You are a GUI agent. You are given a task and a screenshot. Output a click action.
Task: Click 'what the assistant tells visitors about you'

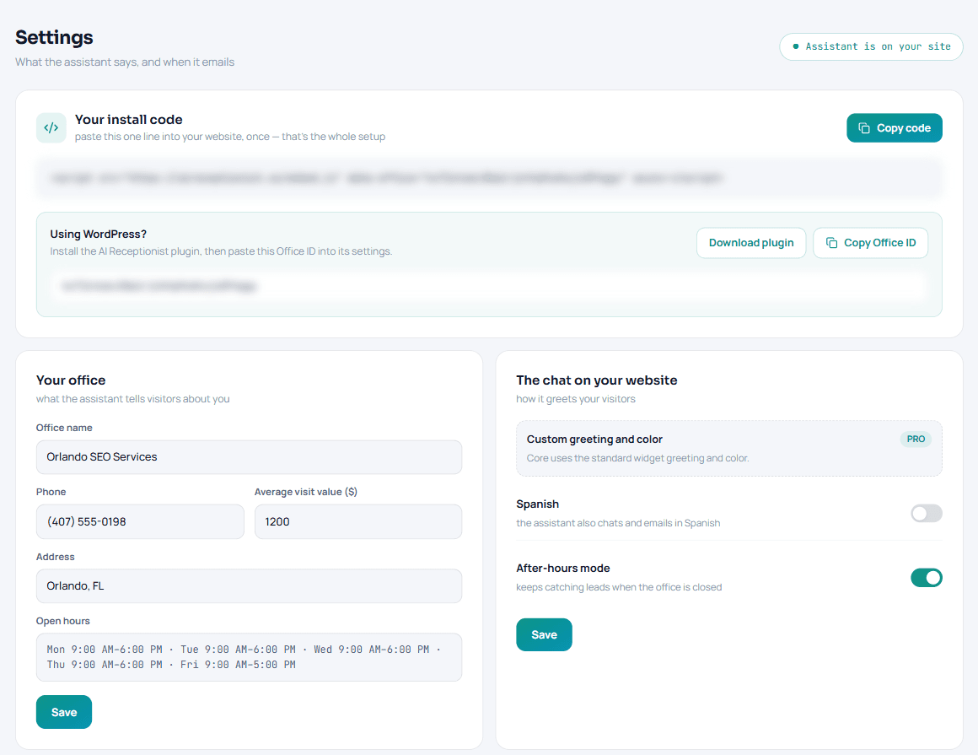[x=133, y=399]
